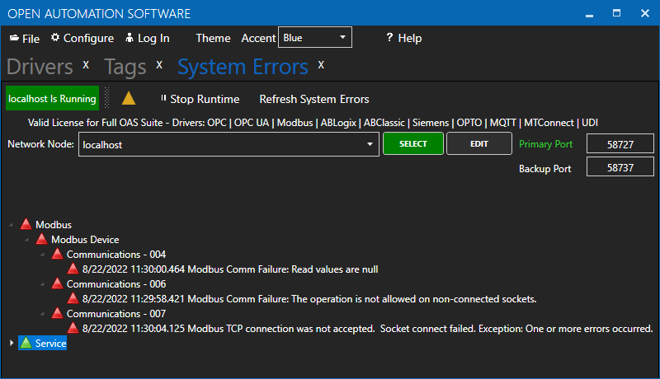This screenshot has width=660, height=379.
Task: Close the Drivers tab with its X
Action: coord(86,65)
